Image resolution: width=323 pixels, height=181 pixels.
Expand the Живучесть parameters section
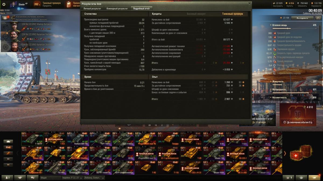pos(271,82)
